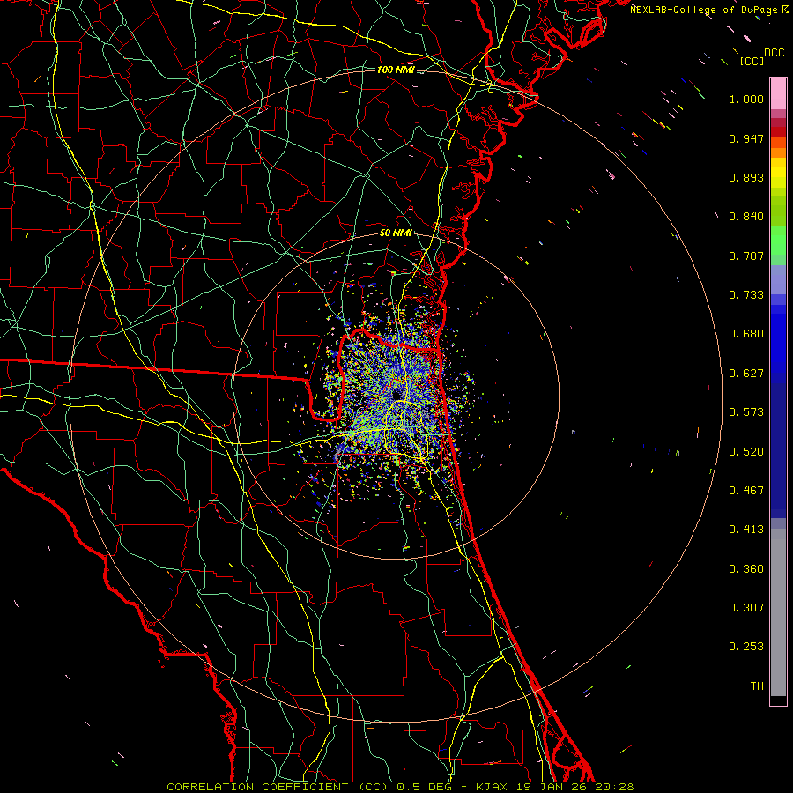This screenshot has width=793, height=793.
Task: Click the 0.520 legend value
Action: coord(746,452)
